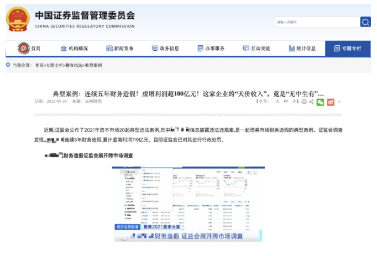Open the 办事服务 navigation menu
The width and height of the screenshot is (377, 256).
click(x=211, y=49)
